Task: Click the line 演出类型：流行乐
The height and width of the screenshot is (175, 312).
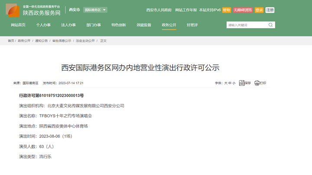Action: [35, 157]
